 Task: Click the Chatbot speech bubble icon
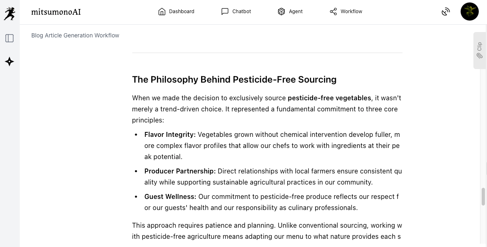[225, 12]
